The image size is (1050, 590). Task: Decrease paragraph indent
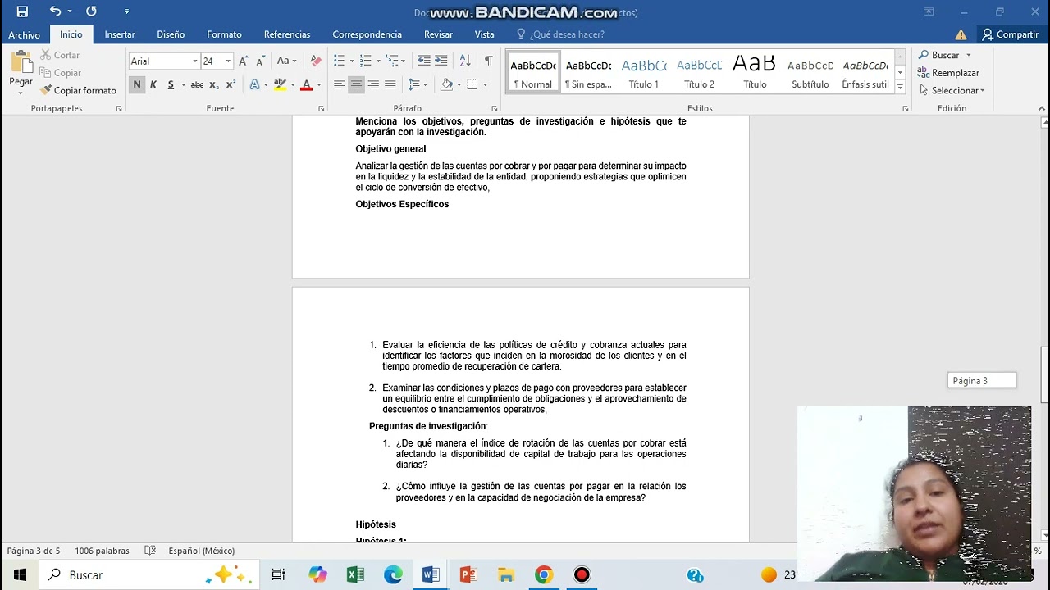click(423, 61)
